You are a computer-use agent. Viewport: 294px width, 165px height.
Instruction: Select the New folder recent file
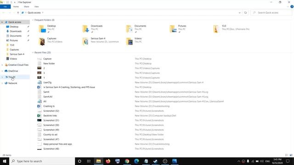click(x=49, y=64)
